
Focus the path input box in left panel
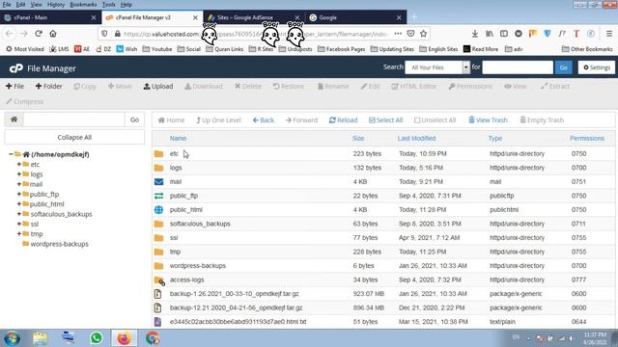point(73,120)
